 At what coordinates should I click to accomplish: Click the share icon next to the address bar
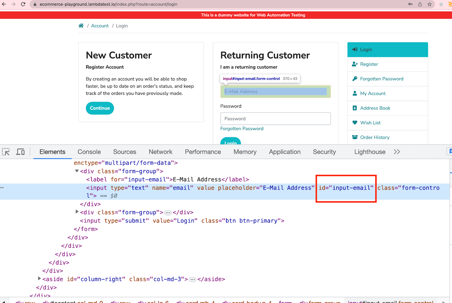pyautogui.click(x=420, y=4)
